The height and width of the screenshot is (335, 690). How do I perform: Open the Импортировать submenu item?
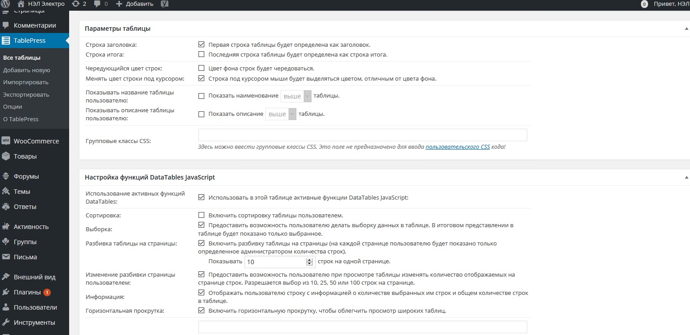tap(26, 82)
